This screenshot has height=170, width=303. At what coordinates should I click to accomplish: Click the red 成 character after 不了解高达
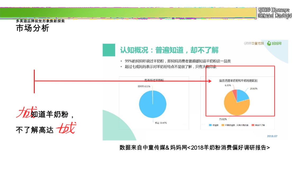point(66,127)
